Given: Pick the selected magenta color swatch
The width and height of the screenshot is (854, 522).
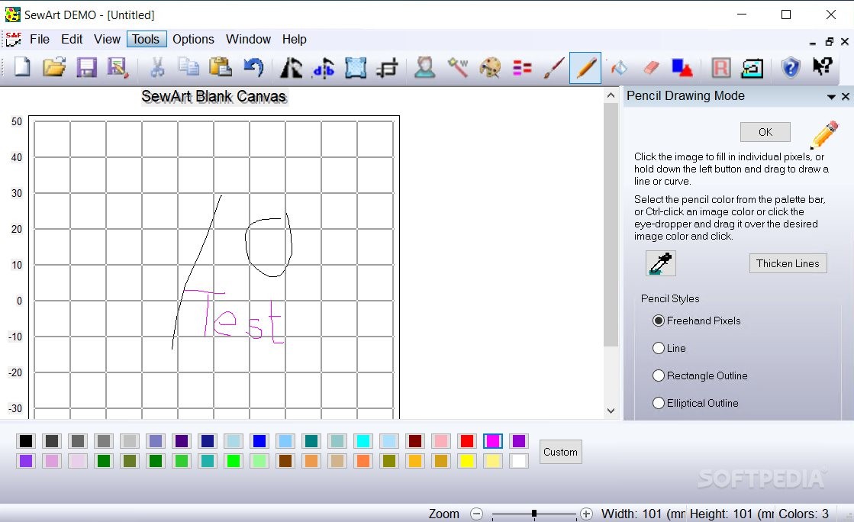Looking at the screenshot, I should pos(493,441).
